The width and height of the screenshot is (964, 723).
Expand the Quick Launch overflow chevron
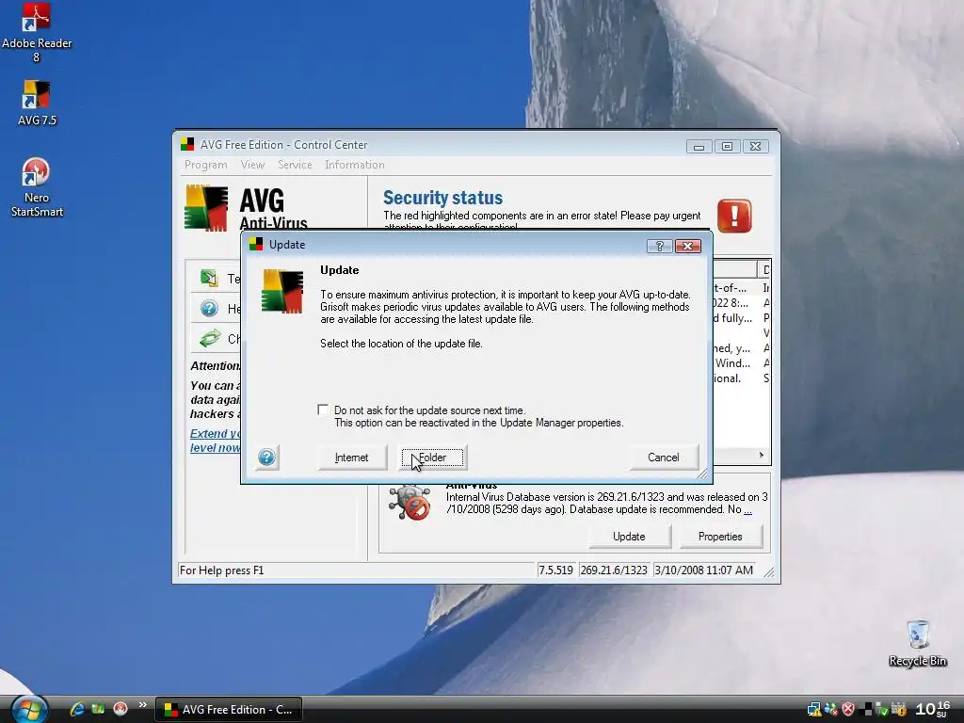pyautogui.click(x=143, y=704)
